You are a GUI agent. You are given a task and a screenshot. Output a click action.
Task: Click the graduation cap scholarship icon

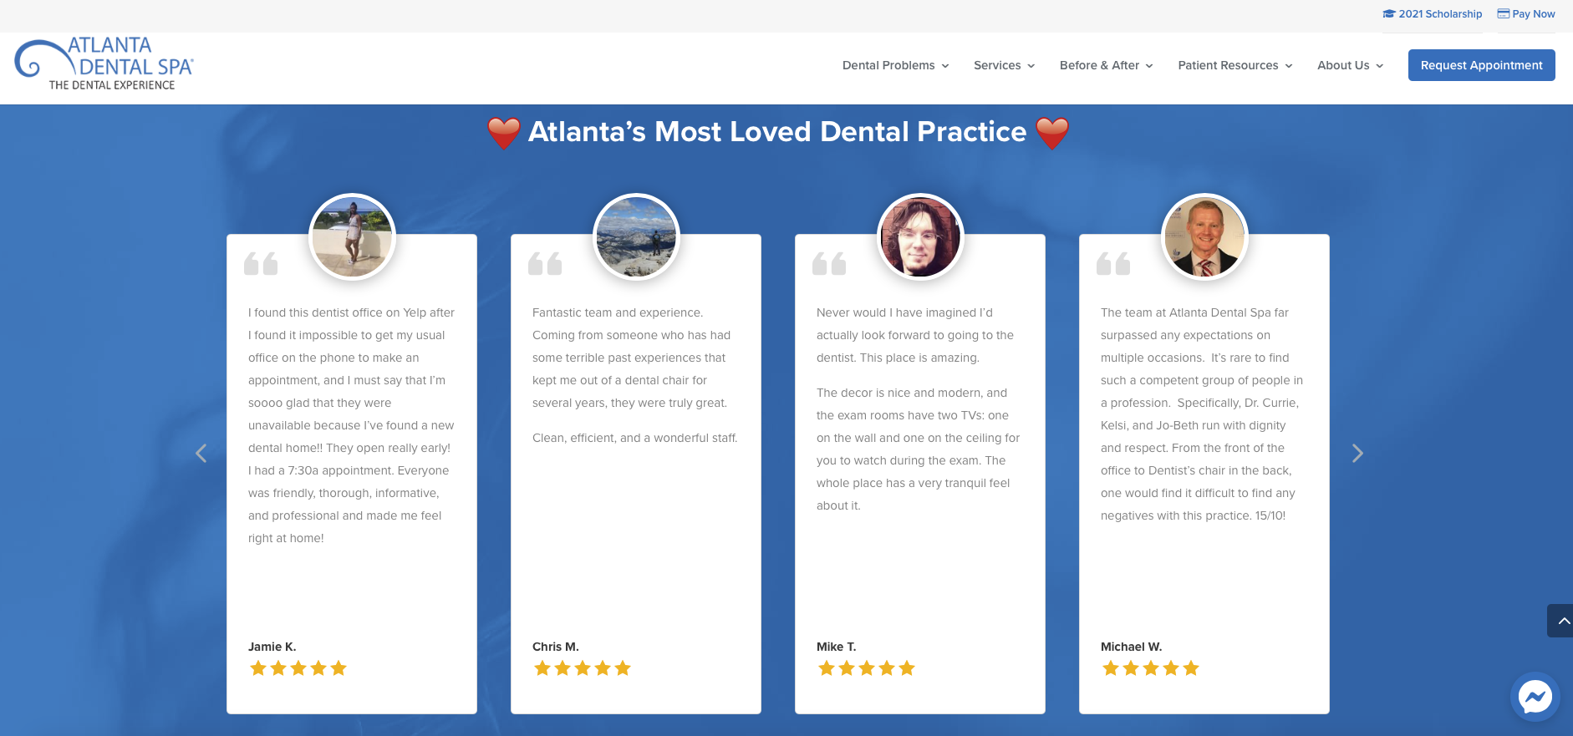[x=1389, y=14]
